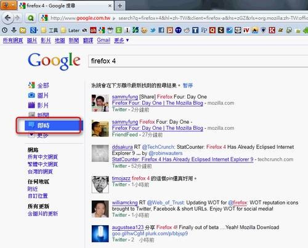The height and width of the screenshot is (248, 308).
Task: Select the highlighted 即時 realtime filter
Action: [54, 126]
